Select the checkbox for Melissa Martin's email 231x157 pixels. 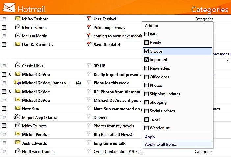pyautogui.click(x=4, y=36)
